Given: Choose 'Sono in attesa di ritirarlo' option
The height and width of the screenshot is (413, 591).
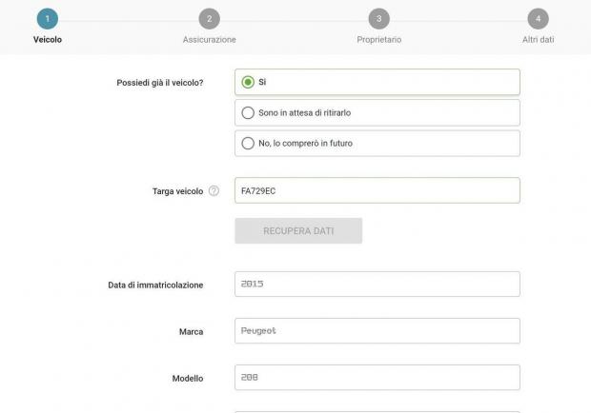Looking at the screenshot, I should 248,112.
